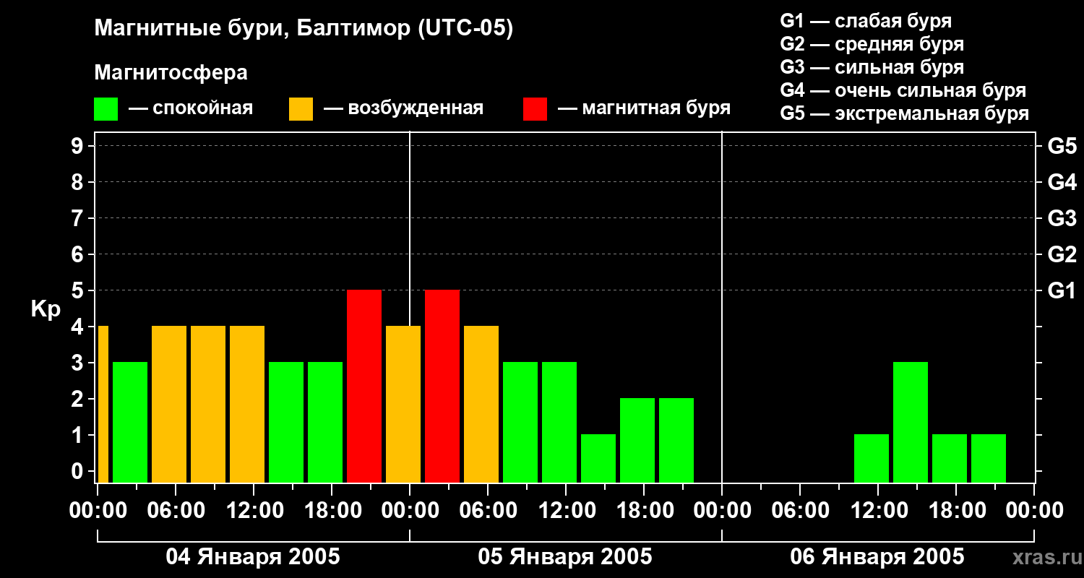Click the 'G5' label on right axis
Screen dimensions: 1084x578
(1062, 146)
